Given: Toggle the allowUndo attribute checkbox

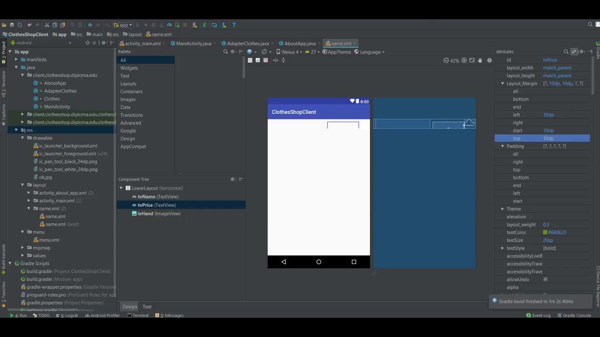Looking at the screenshot, I should click(x=545, y=279).
